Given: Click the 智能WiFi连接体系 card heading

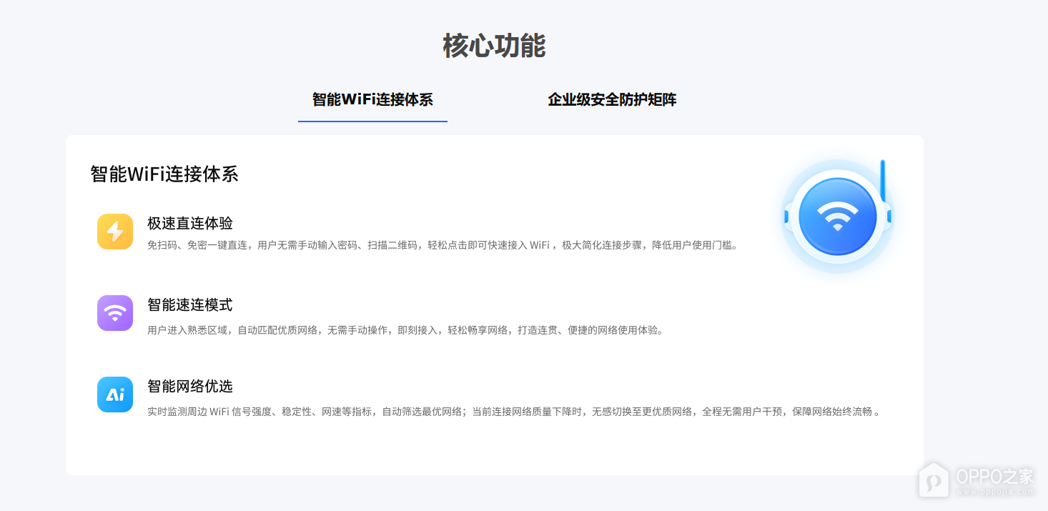Looking at the screenshot, I should 164,174.
